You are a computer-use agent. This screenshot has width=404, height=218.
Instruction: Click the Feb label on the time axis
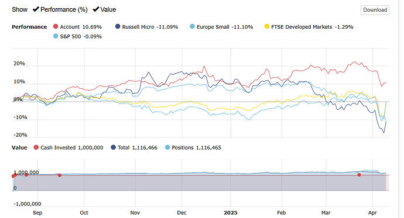coord(282,213)
